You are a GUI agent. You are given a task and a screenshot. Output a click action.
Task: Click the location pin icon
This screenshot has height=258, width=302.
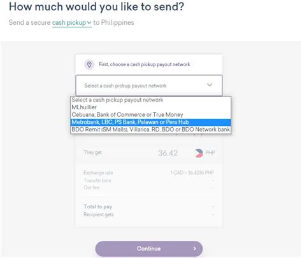pyautogui.click(x=89, y=64)
